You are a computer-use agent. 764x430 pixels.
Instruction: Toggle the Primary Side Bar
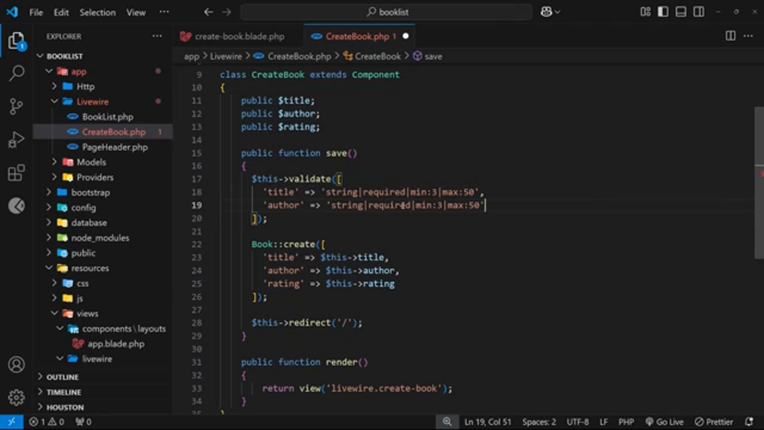pos(663,12)
